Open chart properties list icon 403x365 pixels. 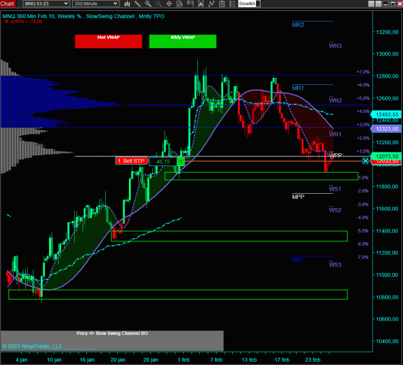pyautogui.click(x=232, y=4)
